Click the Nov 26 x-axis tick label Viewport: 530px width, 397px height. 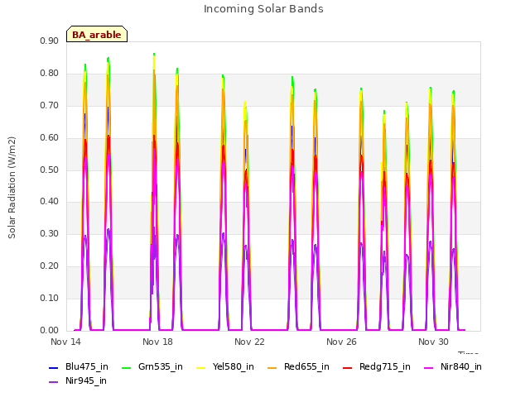[341, 342]
